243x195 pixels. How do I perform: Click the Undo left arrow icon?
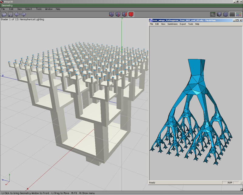pos(17,14)
